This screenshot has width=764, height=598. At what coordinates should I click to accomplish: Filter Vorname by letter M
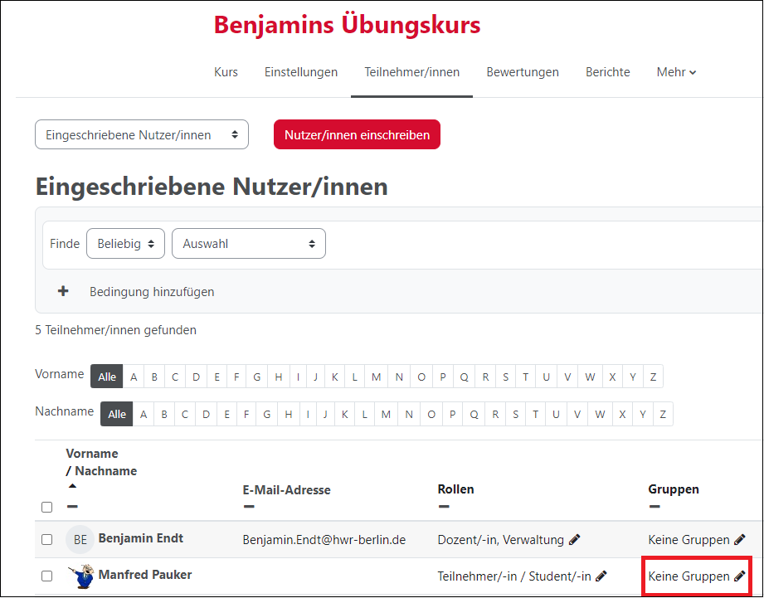coord(377,377)
